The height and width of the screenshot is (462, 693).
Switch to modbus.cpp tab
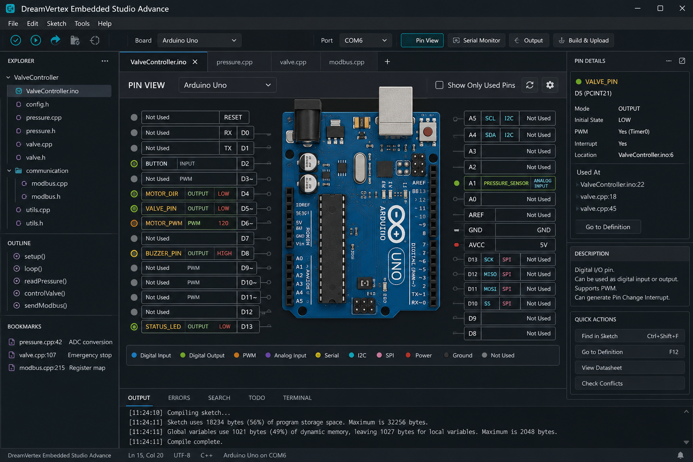(x=346, y=62)
